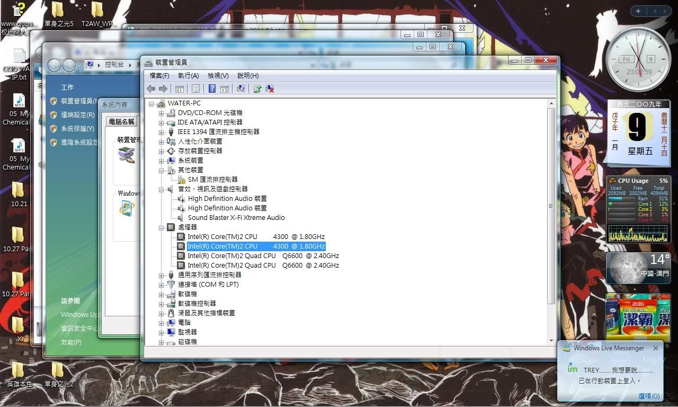678x407 pixels.
Task: Collapse the WATER-PC root node
Action: pos(152,103)
